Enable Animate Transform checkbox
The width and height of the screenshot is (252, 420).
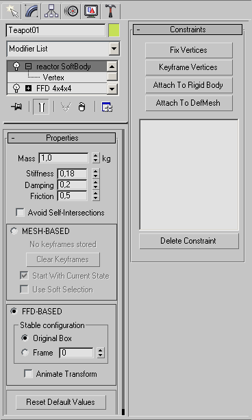point(28,373)
